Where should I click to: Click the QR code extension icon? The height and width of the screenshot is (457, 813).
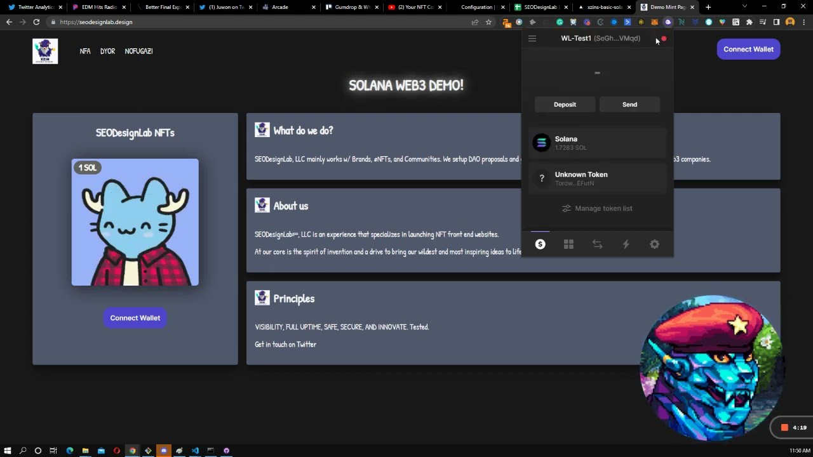click(x=736, y=22)
